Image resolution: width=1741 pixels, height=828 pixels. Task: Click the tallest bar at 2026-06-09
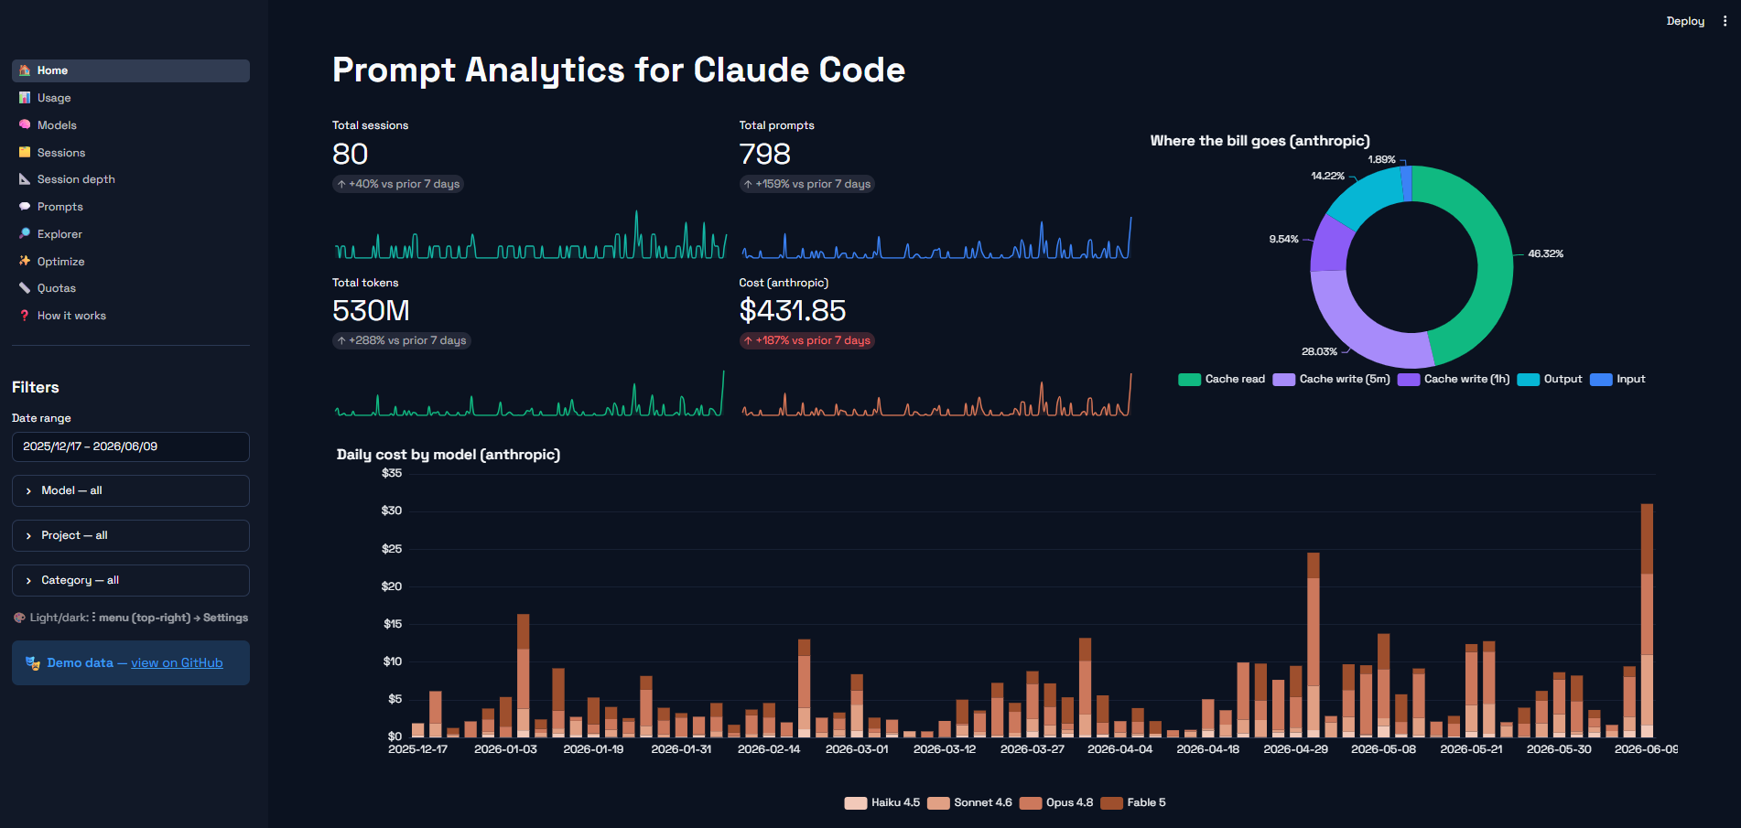(1647, 620)
